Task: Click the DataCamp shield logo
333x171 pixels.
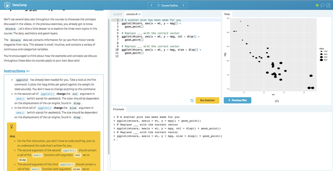Action: click(8, 5)
